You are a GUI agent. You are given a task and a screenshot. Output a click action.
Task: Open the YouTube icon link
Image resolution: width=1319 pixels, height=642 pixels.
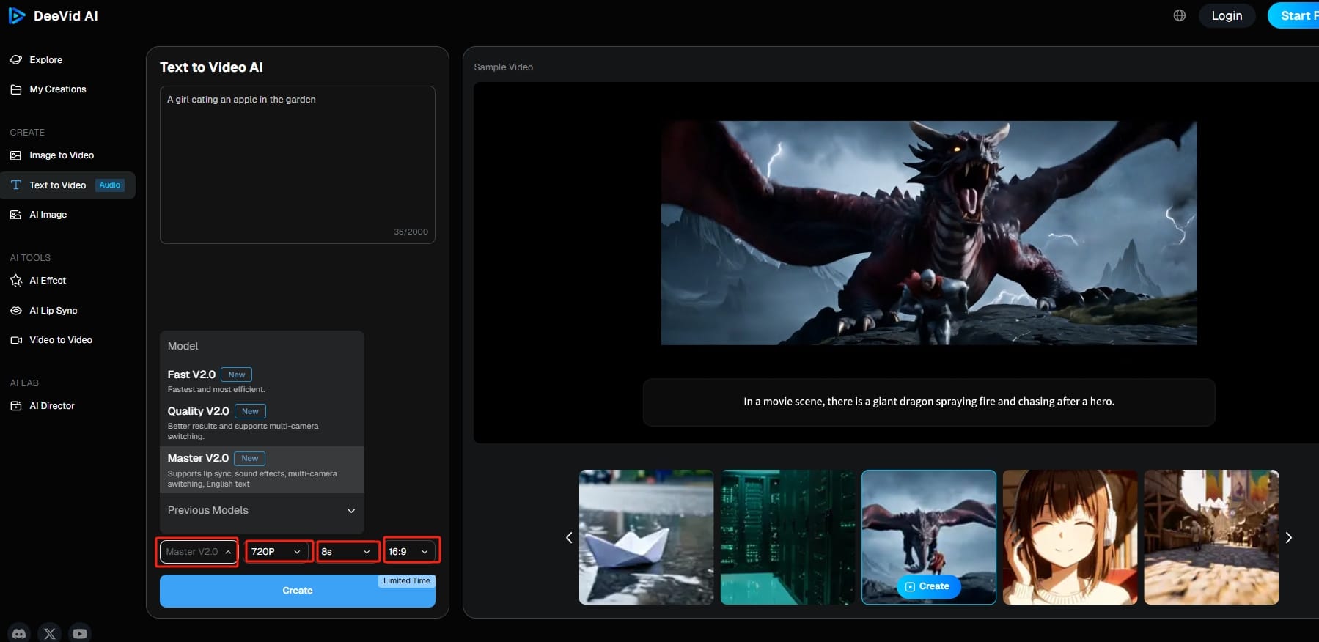(80, 633)
